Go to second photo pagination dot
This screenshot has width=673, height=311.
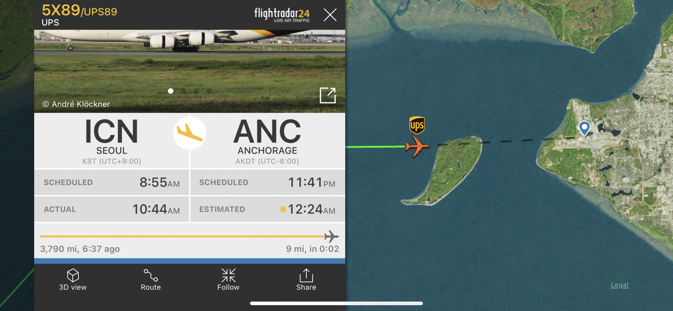pyautogui.click(x=183, y=91)
